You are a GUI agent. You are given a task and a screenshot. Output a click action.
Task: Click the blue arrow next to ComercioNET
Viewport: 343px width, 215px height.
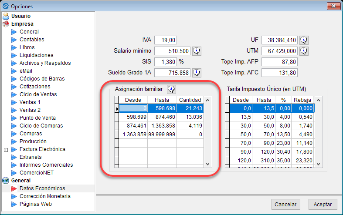[14, 173]
